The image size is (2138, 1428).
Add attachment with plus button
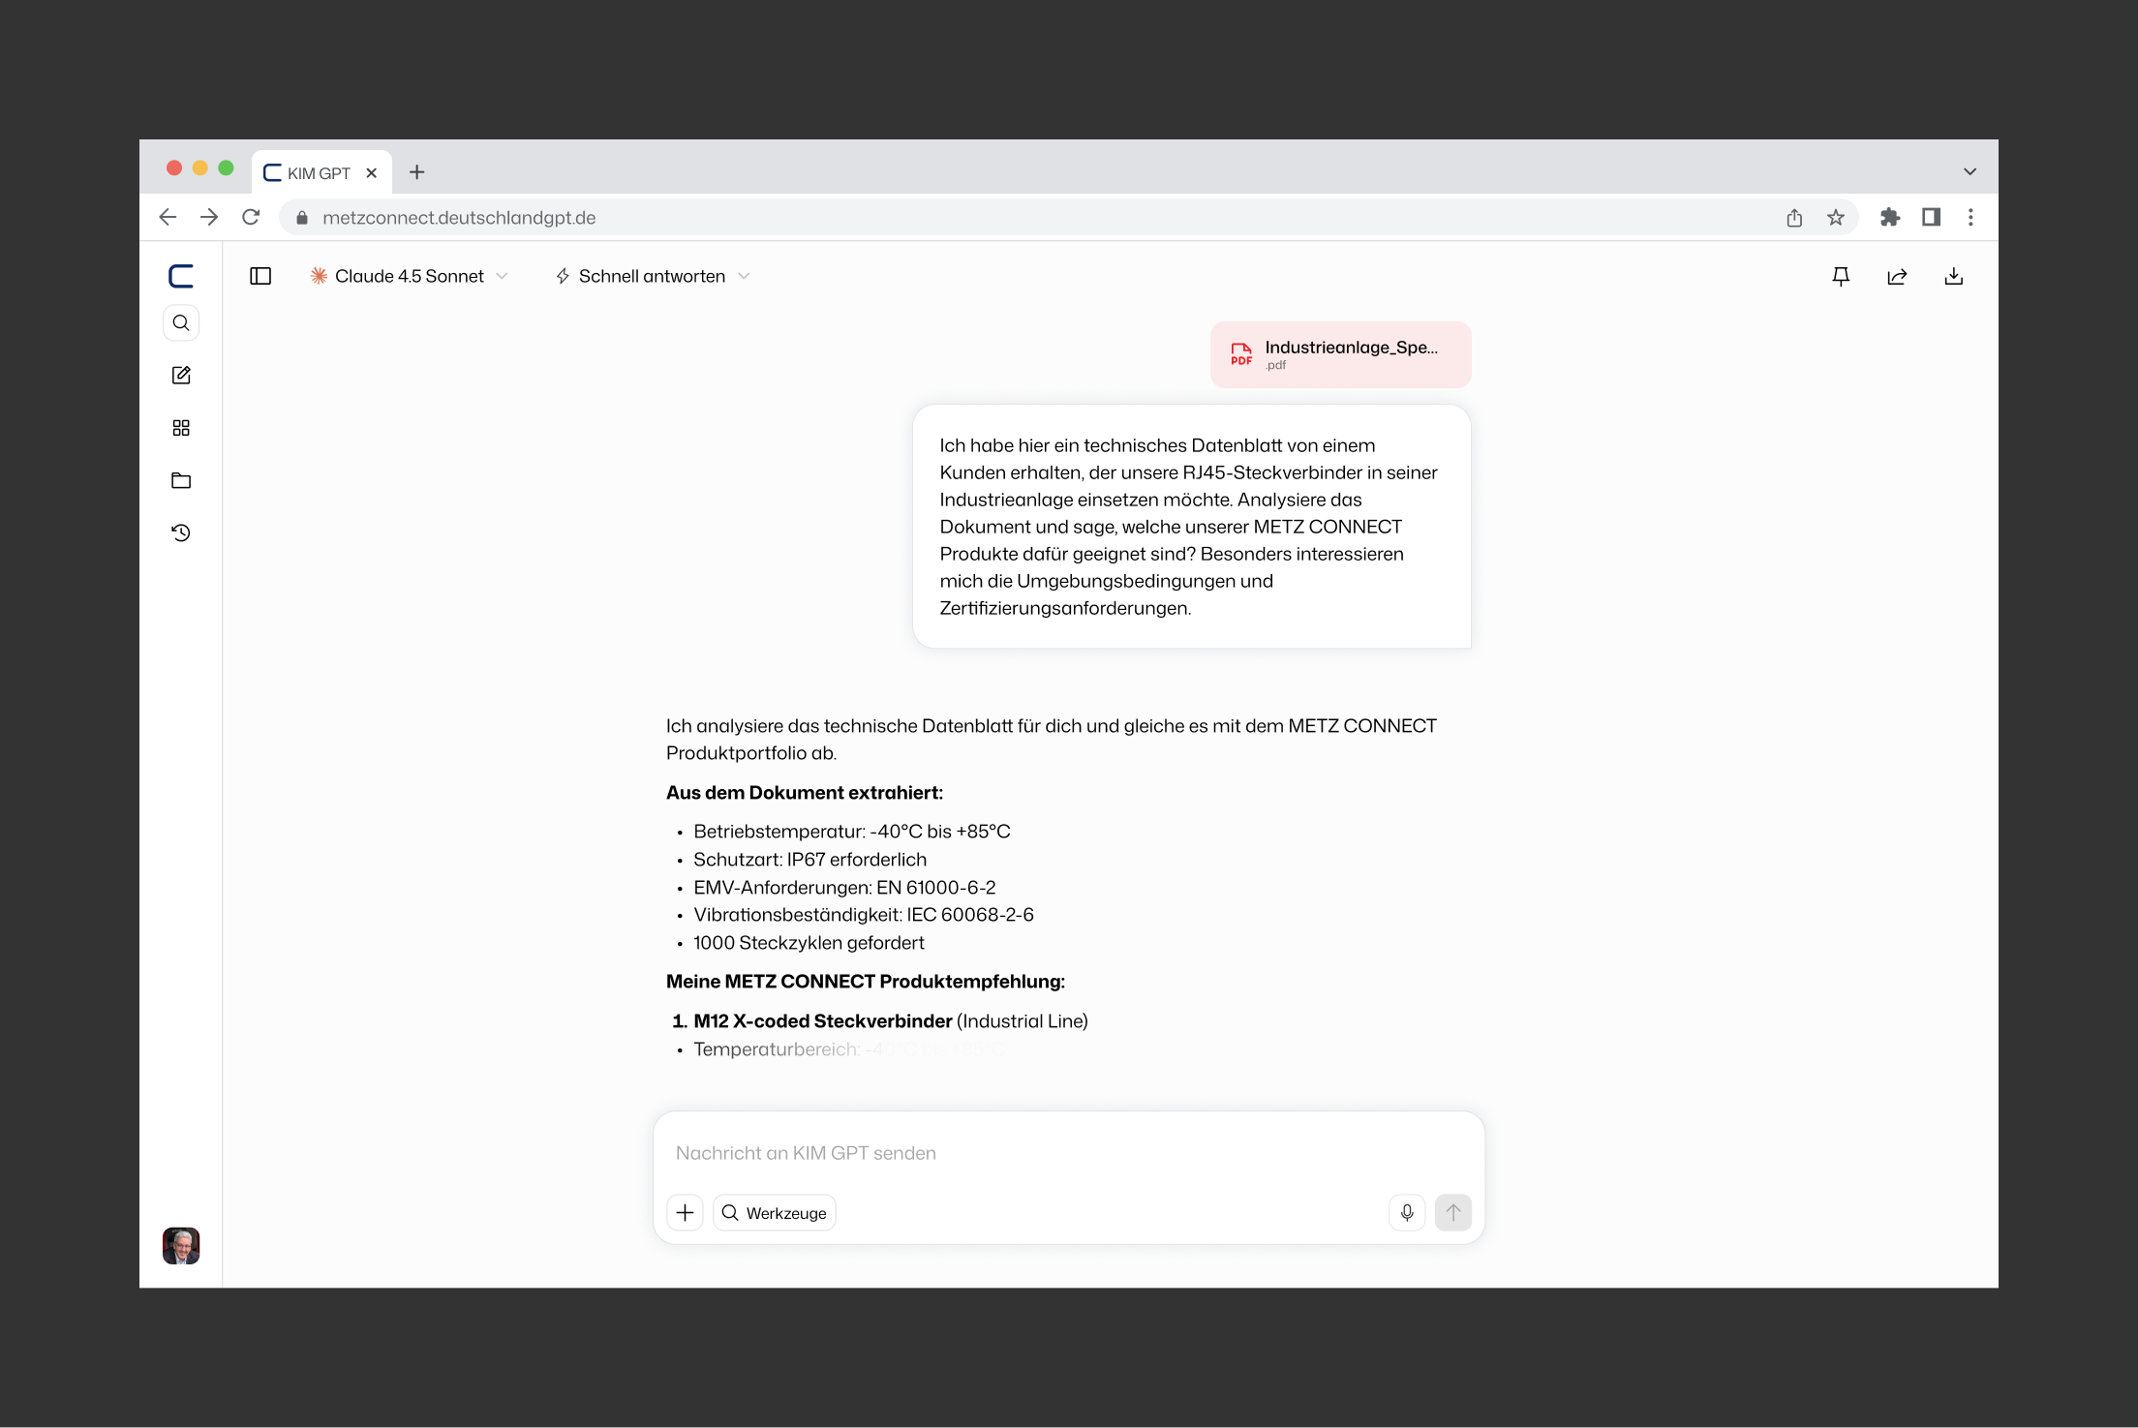[685, 1213]
